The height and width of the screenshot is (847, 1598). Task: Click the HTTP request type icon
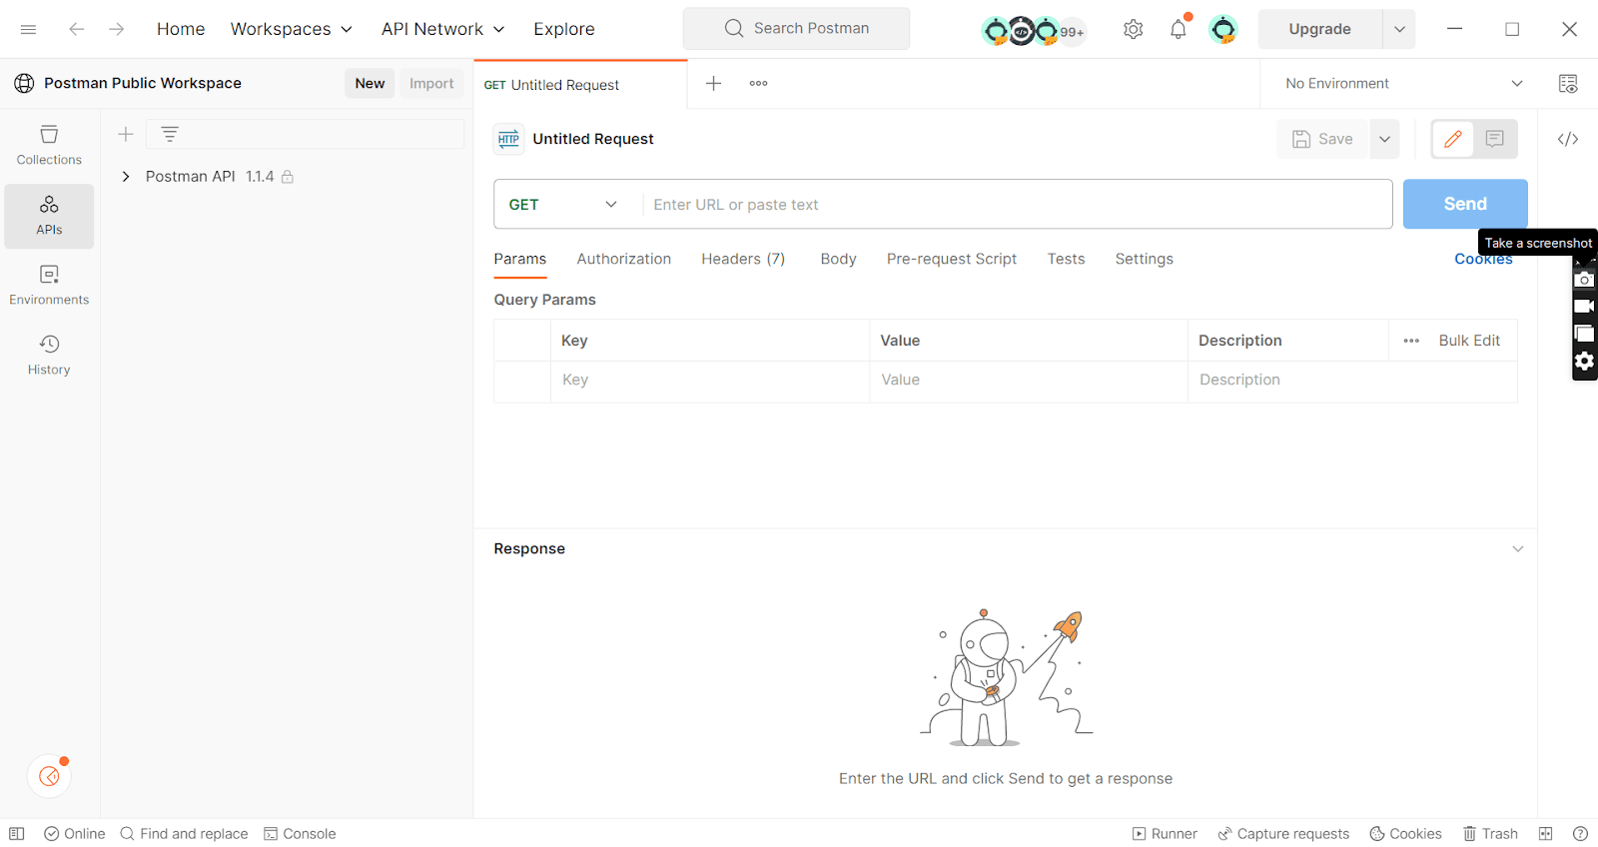click(x=509, y=139)
